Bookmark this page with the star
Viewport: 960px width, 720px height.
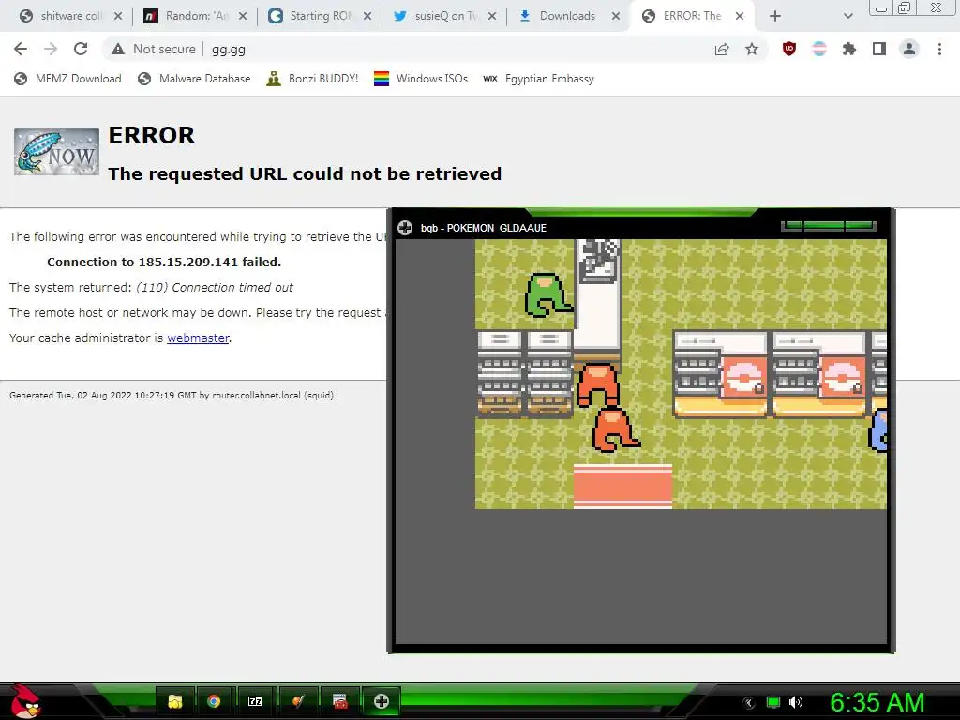(x=752, y=49)
